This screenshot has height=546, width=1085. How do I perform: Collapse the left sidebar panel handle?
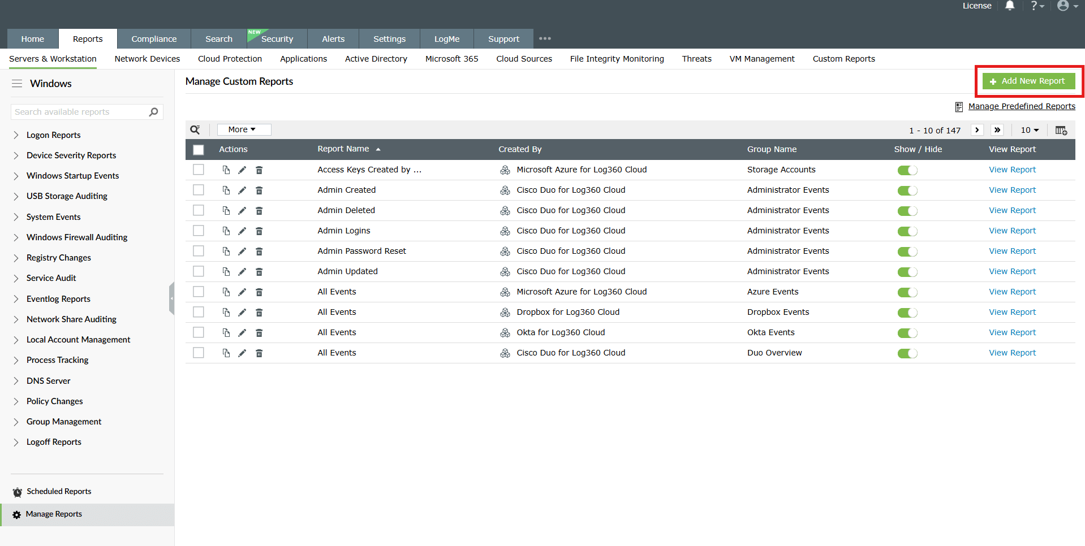[171, 298]
